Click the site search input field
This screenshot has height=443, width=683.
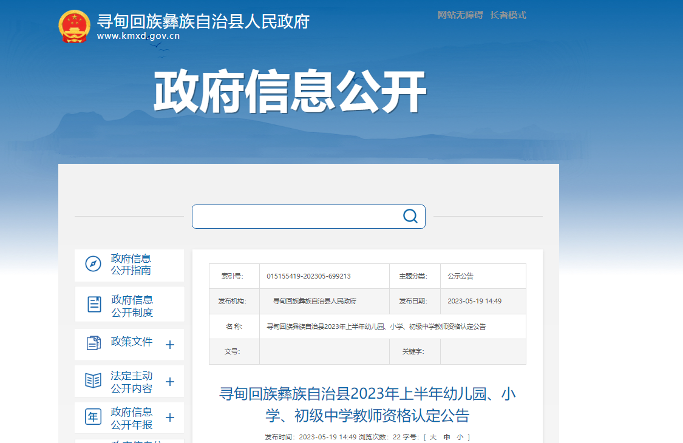(x=296, y=217)
